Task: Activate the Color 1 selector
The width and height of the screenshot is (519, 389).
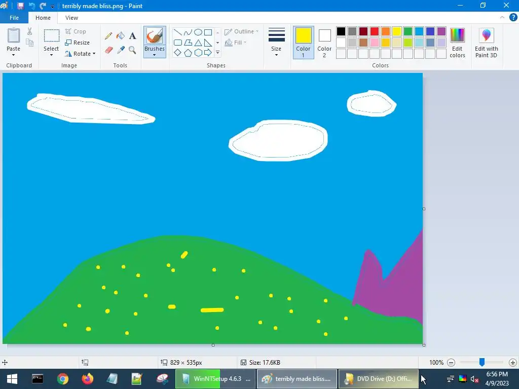Action: (x=303, y=43)
